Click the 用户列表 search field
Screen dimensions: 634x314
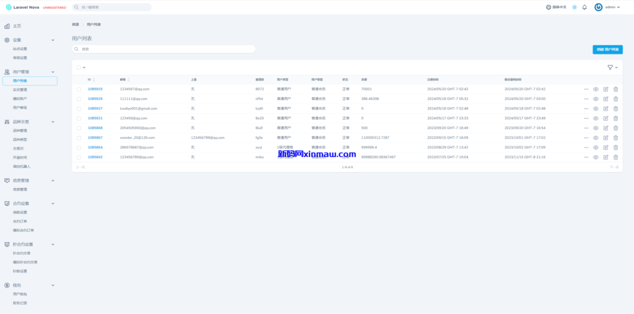click(164, 49)
